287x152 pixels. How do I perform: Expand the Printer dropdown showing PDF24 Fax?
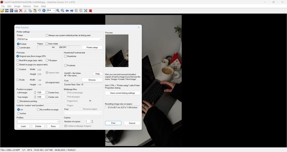click(101, 39)
